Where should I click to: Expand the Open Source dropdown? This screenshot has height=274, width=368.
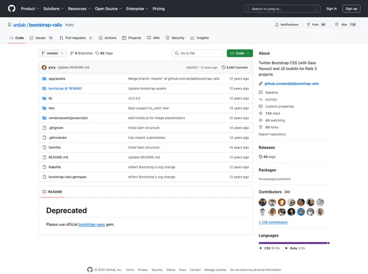click(108, 9)
